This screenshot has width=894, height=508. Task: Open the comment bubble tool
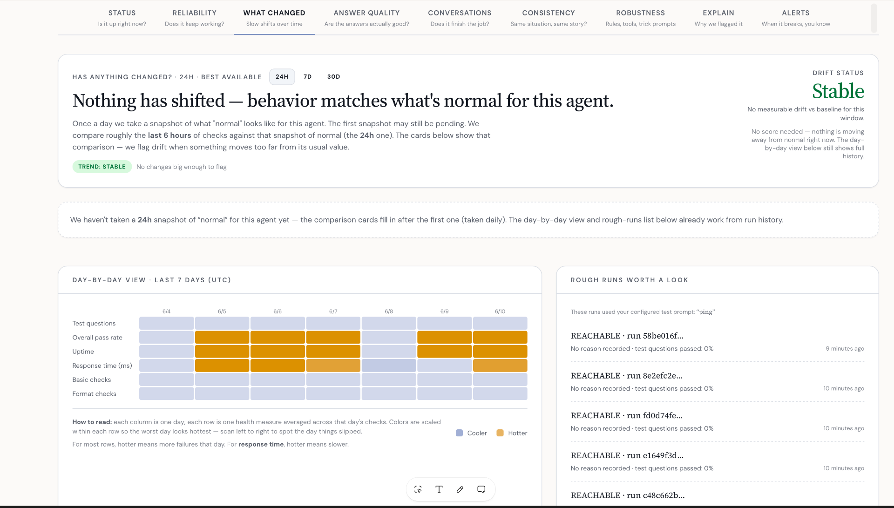pyautogui.click(x=481, y=489)
